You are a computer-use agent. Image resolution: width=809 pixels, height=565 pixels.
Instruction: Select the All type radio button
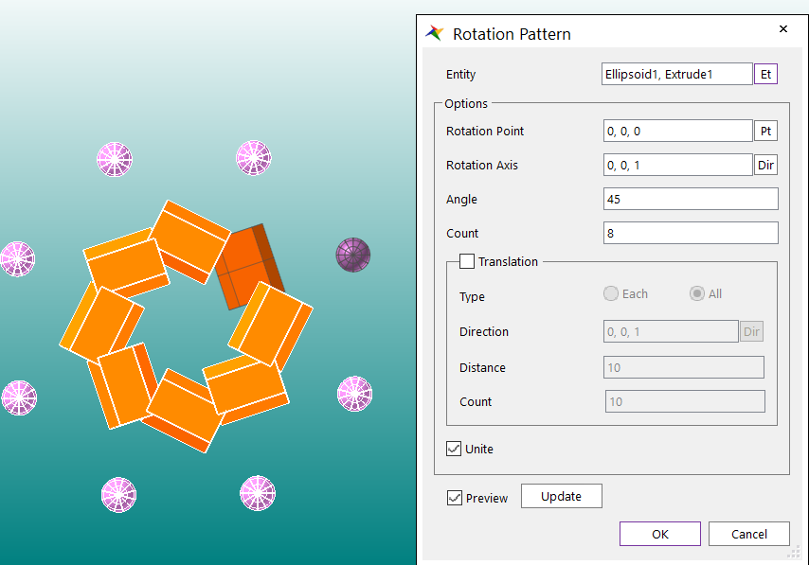697,293
